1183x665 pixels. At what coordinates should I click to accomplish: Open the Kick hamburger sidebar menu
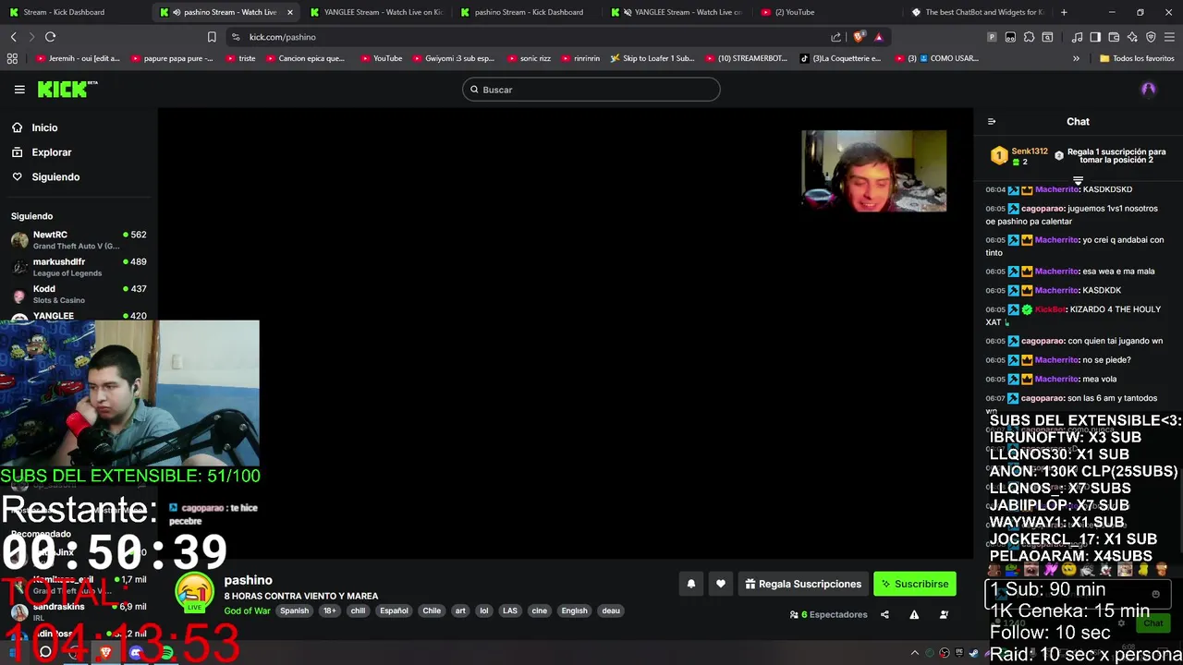click(x=19, y=90)
